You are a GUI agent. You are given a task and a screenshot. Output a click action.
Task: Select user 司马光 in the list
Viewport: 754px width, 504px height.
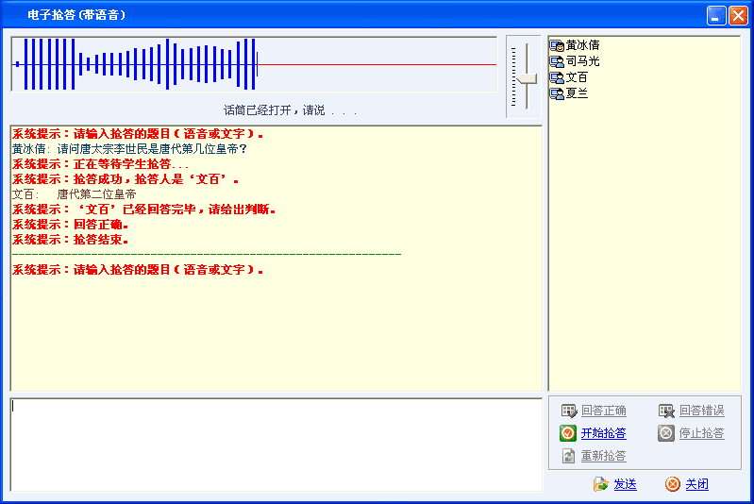click(x=582, y=61)
